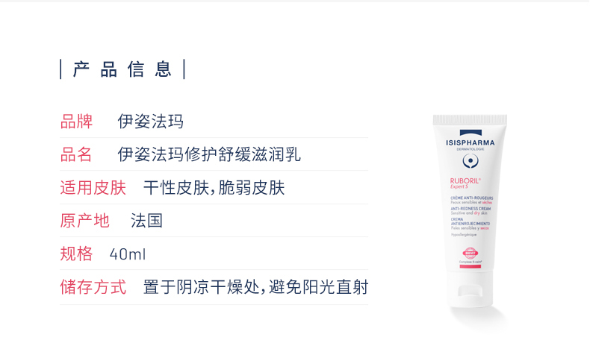Click the ANTI-REDNESS CREAM text on the tube
The image size is (590, 346).
click(x=471, y=209)
